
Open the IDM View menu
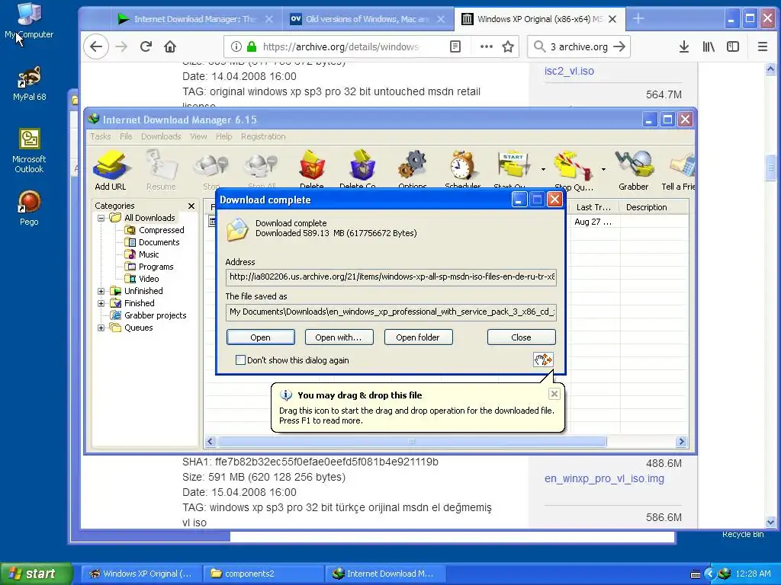[198, 136]
